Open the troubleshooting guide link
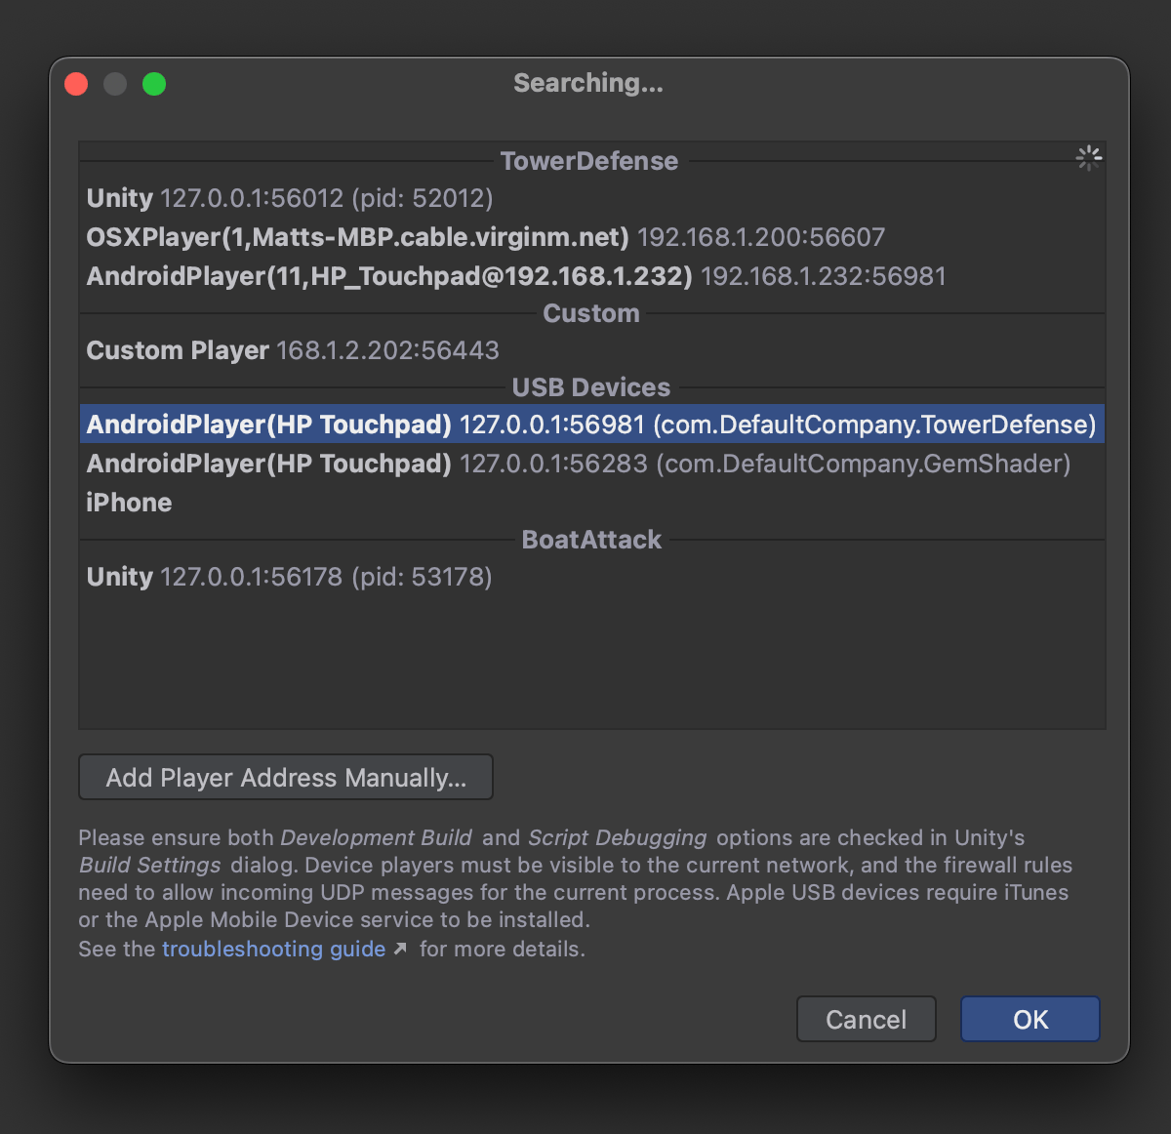Screen dimensions: 1171x1134 (273, 949)
